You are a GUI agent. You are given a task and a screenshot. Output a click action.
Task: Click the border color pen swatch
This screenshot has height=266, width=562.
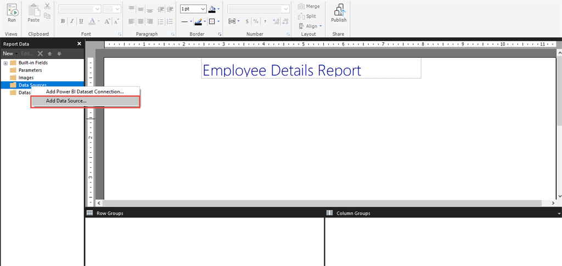[x=198, y=21]
